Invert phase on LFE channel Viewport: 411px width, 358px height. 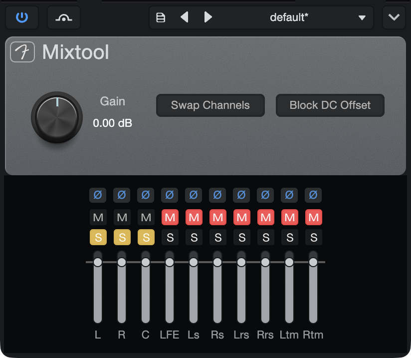click(x=170, y=195)
